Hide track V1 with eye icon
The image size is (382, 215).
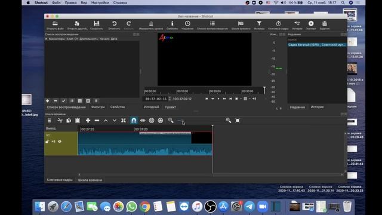(x=60, y=142)
